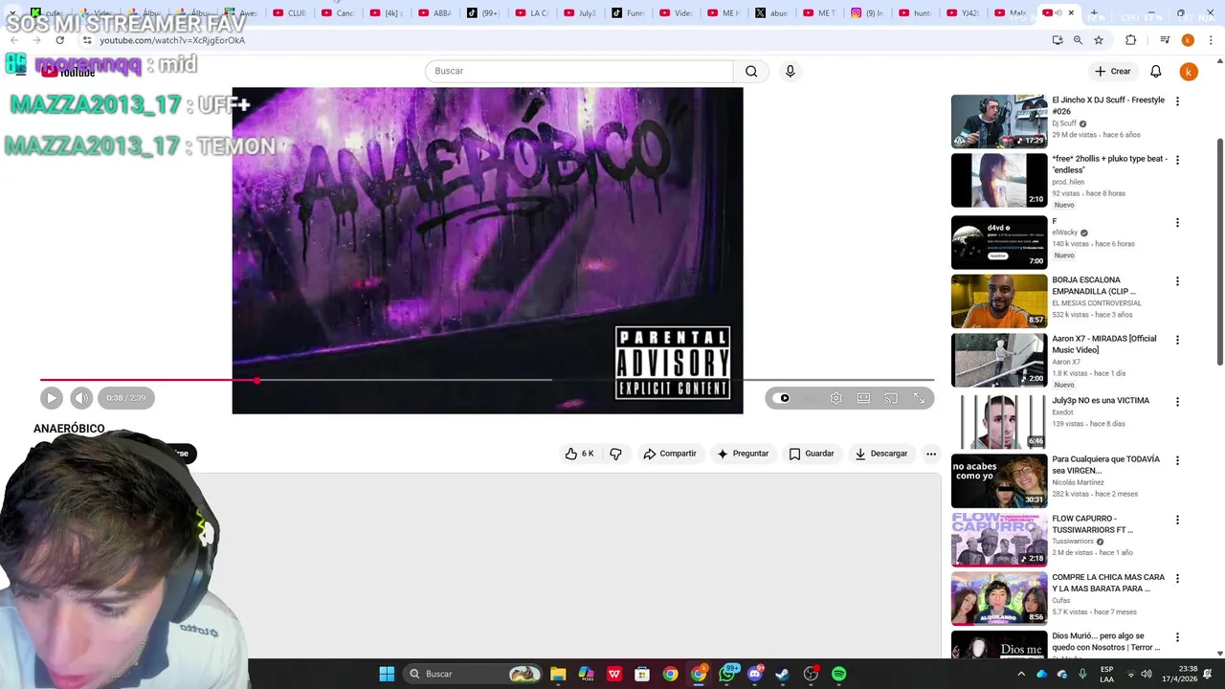Open the 2hollis pluko type beat thumbnail
Screen dimensions: 1225x689
[x=999, y=180]
